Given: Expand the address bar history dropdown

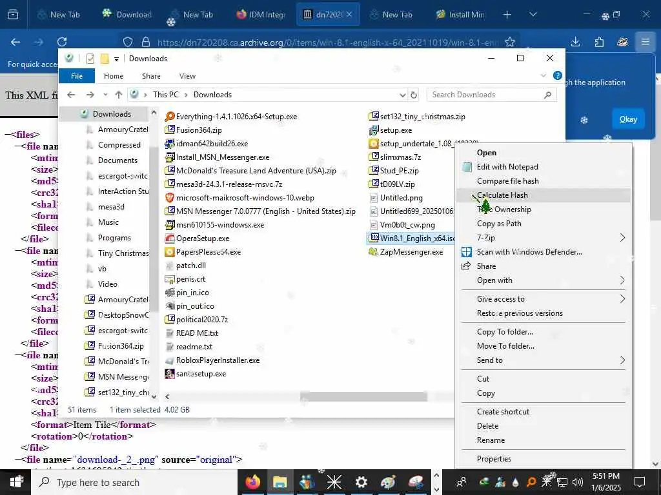Looking at the screenshot, I should (403, 95).
